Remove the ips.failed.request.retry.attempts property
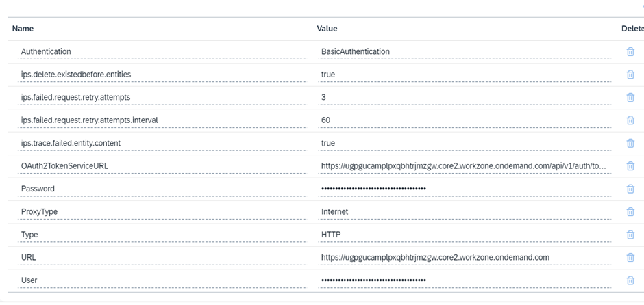Screen dimensions: 644x305 [630, 97]
